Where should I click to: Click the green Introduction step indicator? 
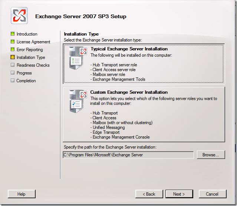[x=13, y=34]
